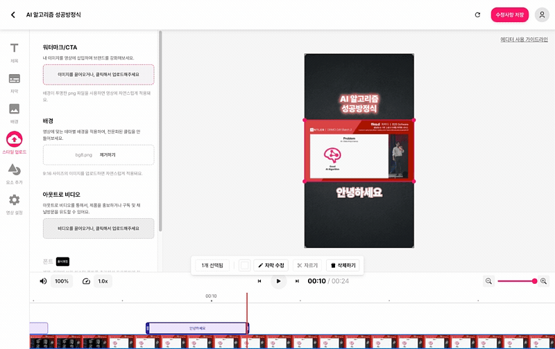The width and height of the screenshot is (555, 349).
Task: Select the embedded video frame in preview
Action: (x=359, y=151)
